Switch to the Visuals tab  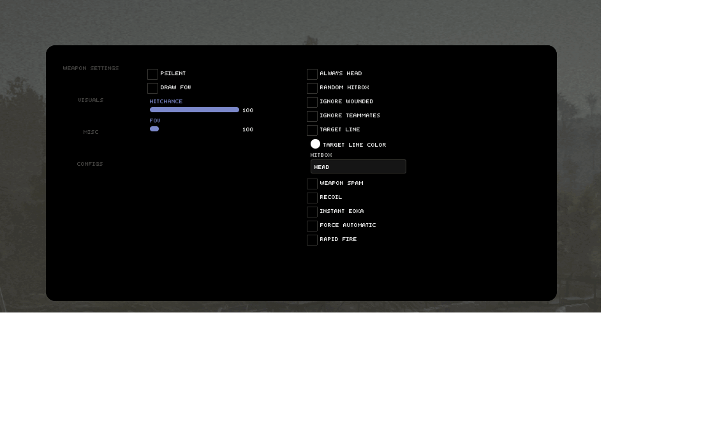pyautogui.click(x=91, y=100)
